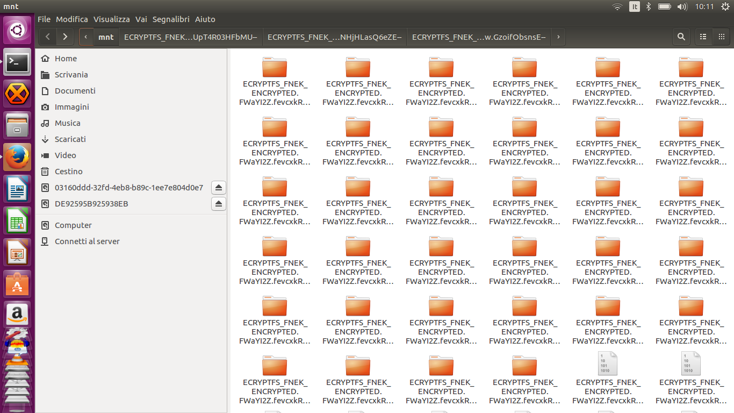
Task: Click the search magnifier icon in toolbar
Action: pyautogui.click(x=681, y=37)
